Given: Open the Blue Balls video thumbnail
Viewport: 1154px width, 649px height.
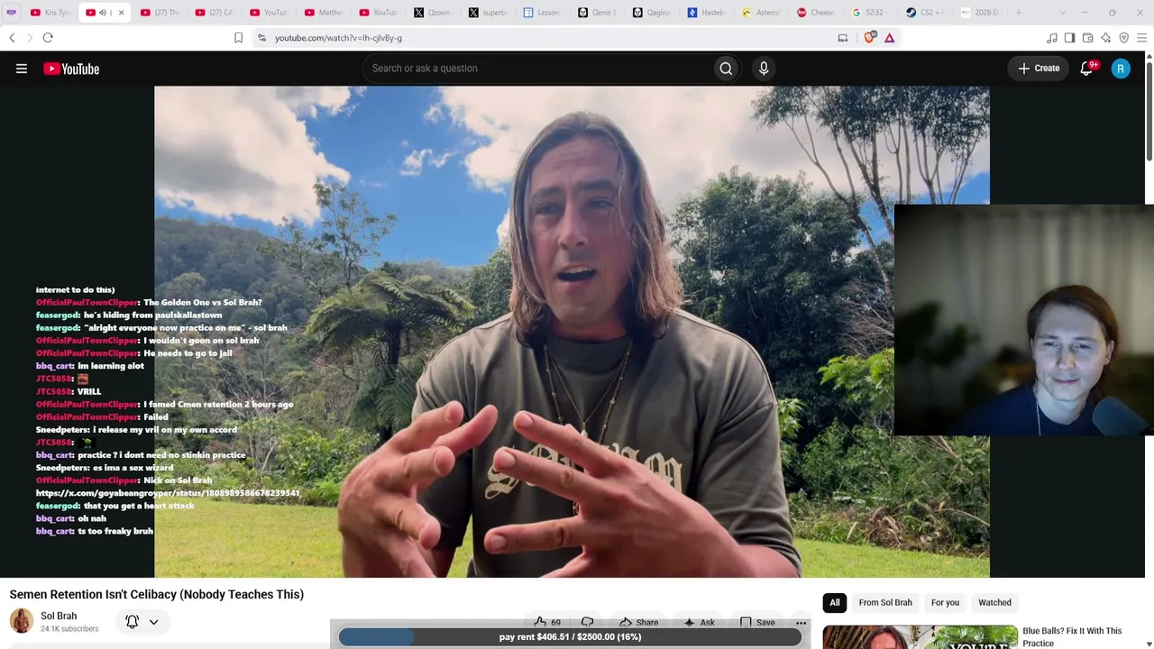Looking at the screenshot, I should point(920,637).
